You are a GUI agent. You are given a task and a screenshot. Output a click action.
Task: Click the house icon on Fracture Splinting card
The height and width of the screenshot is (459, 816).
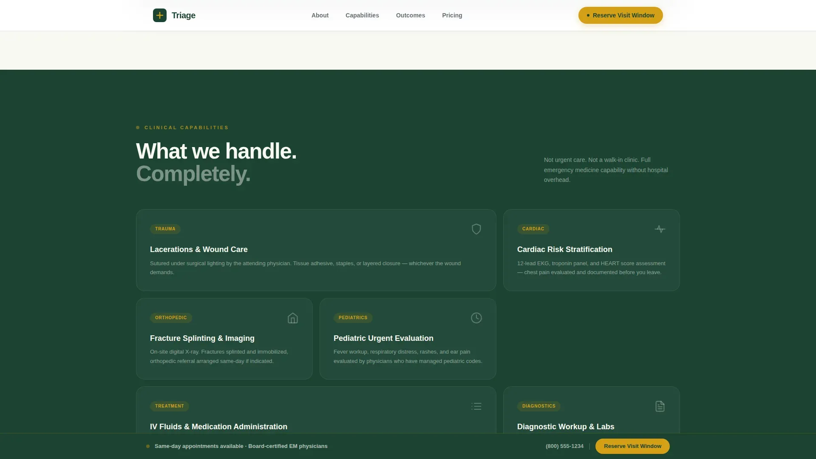[x=293, y=318]
